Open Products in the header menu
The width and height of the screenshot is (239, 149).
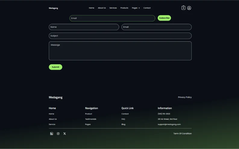(124, 8)
